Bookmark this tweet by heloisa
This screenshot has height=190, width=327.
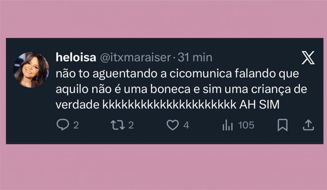point(282,125)
